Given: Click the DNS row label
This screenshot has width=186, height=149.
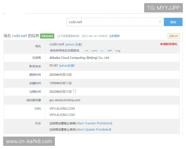Looking at the screenshot, I should [38, 109].
